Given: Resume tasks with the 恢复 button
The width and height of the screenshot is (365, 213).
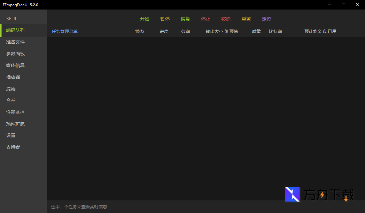Looking at the screenshot, I should coord(185,19).
